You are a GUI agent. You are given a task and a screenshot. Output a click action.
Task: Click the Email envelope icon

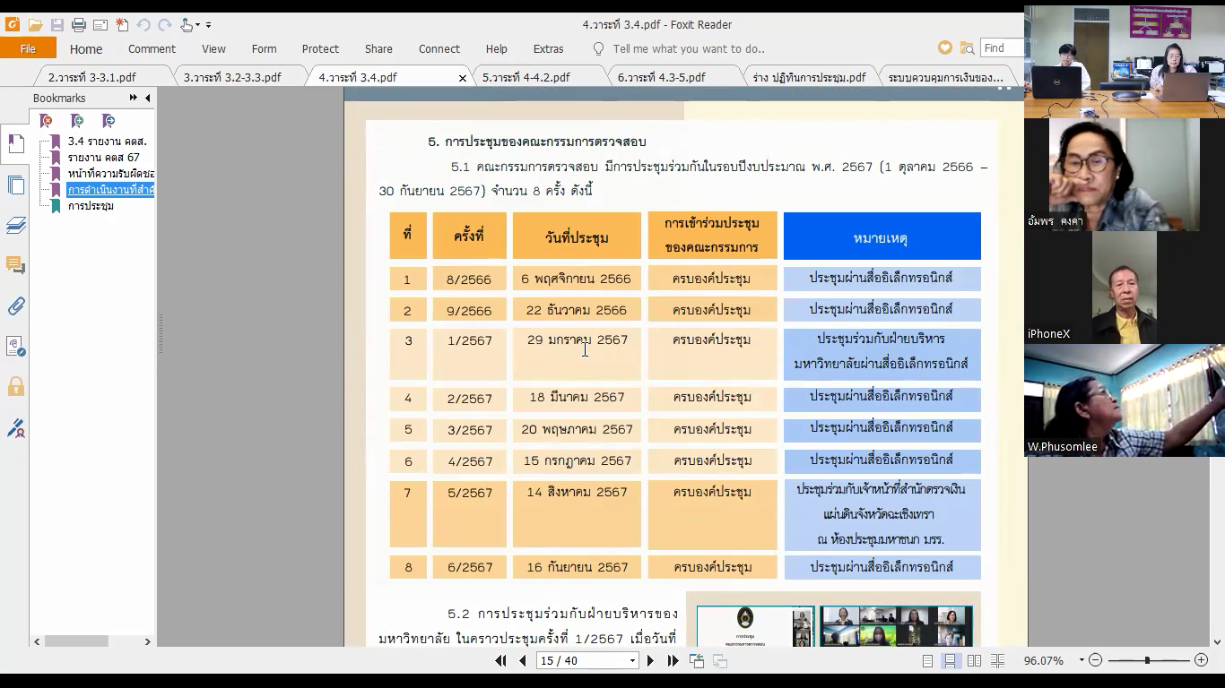(x=100, y=25)
